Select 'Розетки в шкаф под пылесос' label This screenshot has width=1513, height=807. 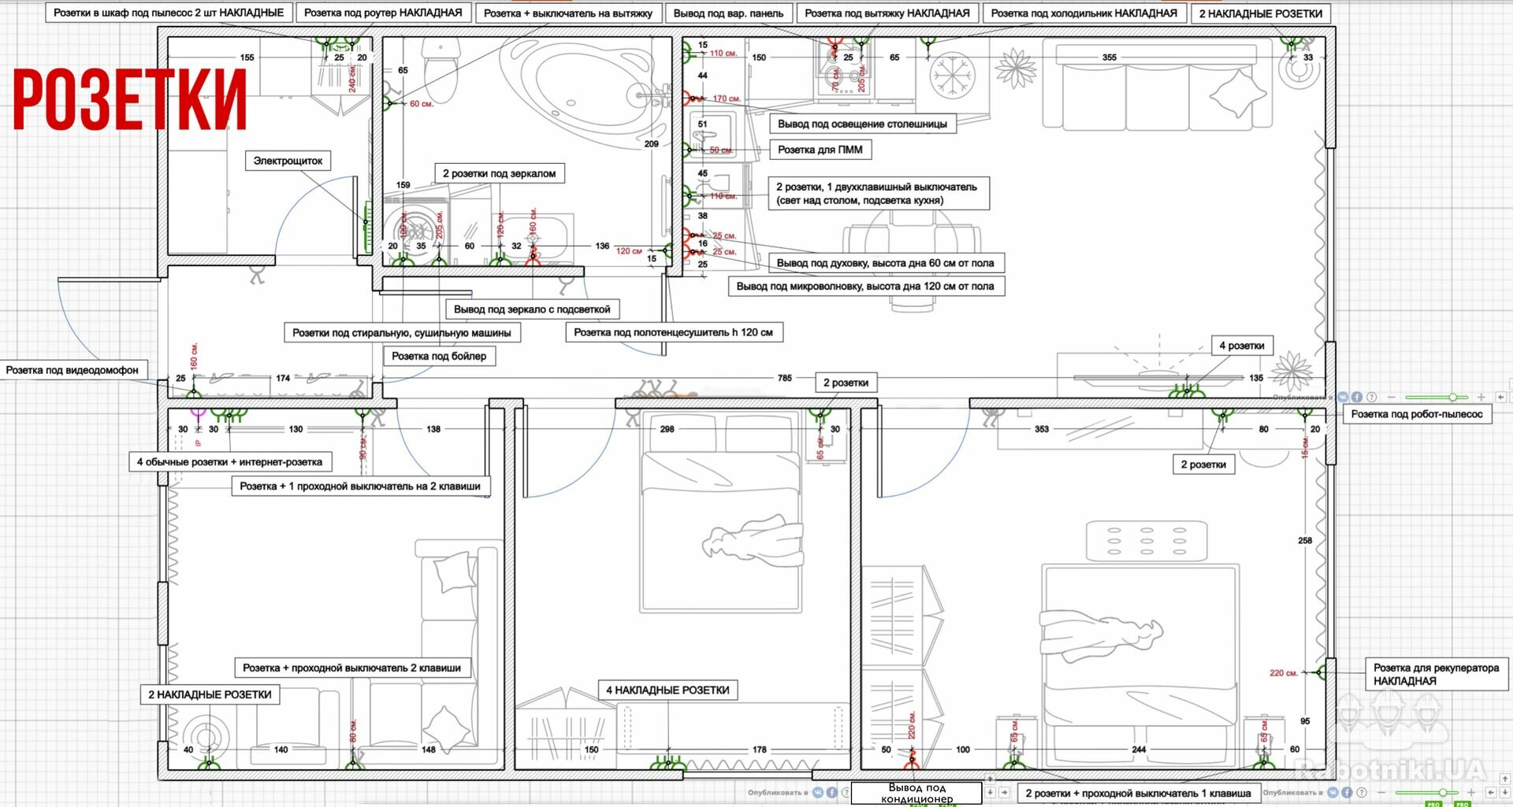coord(169,13)
